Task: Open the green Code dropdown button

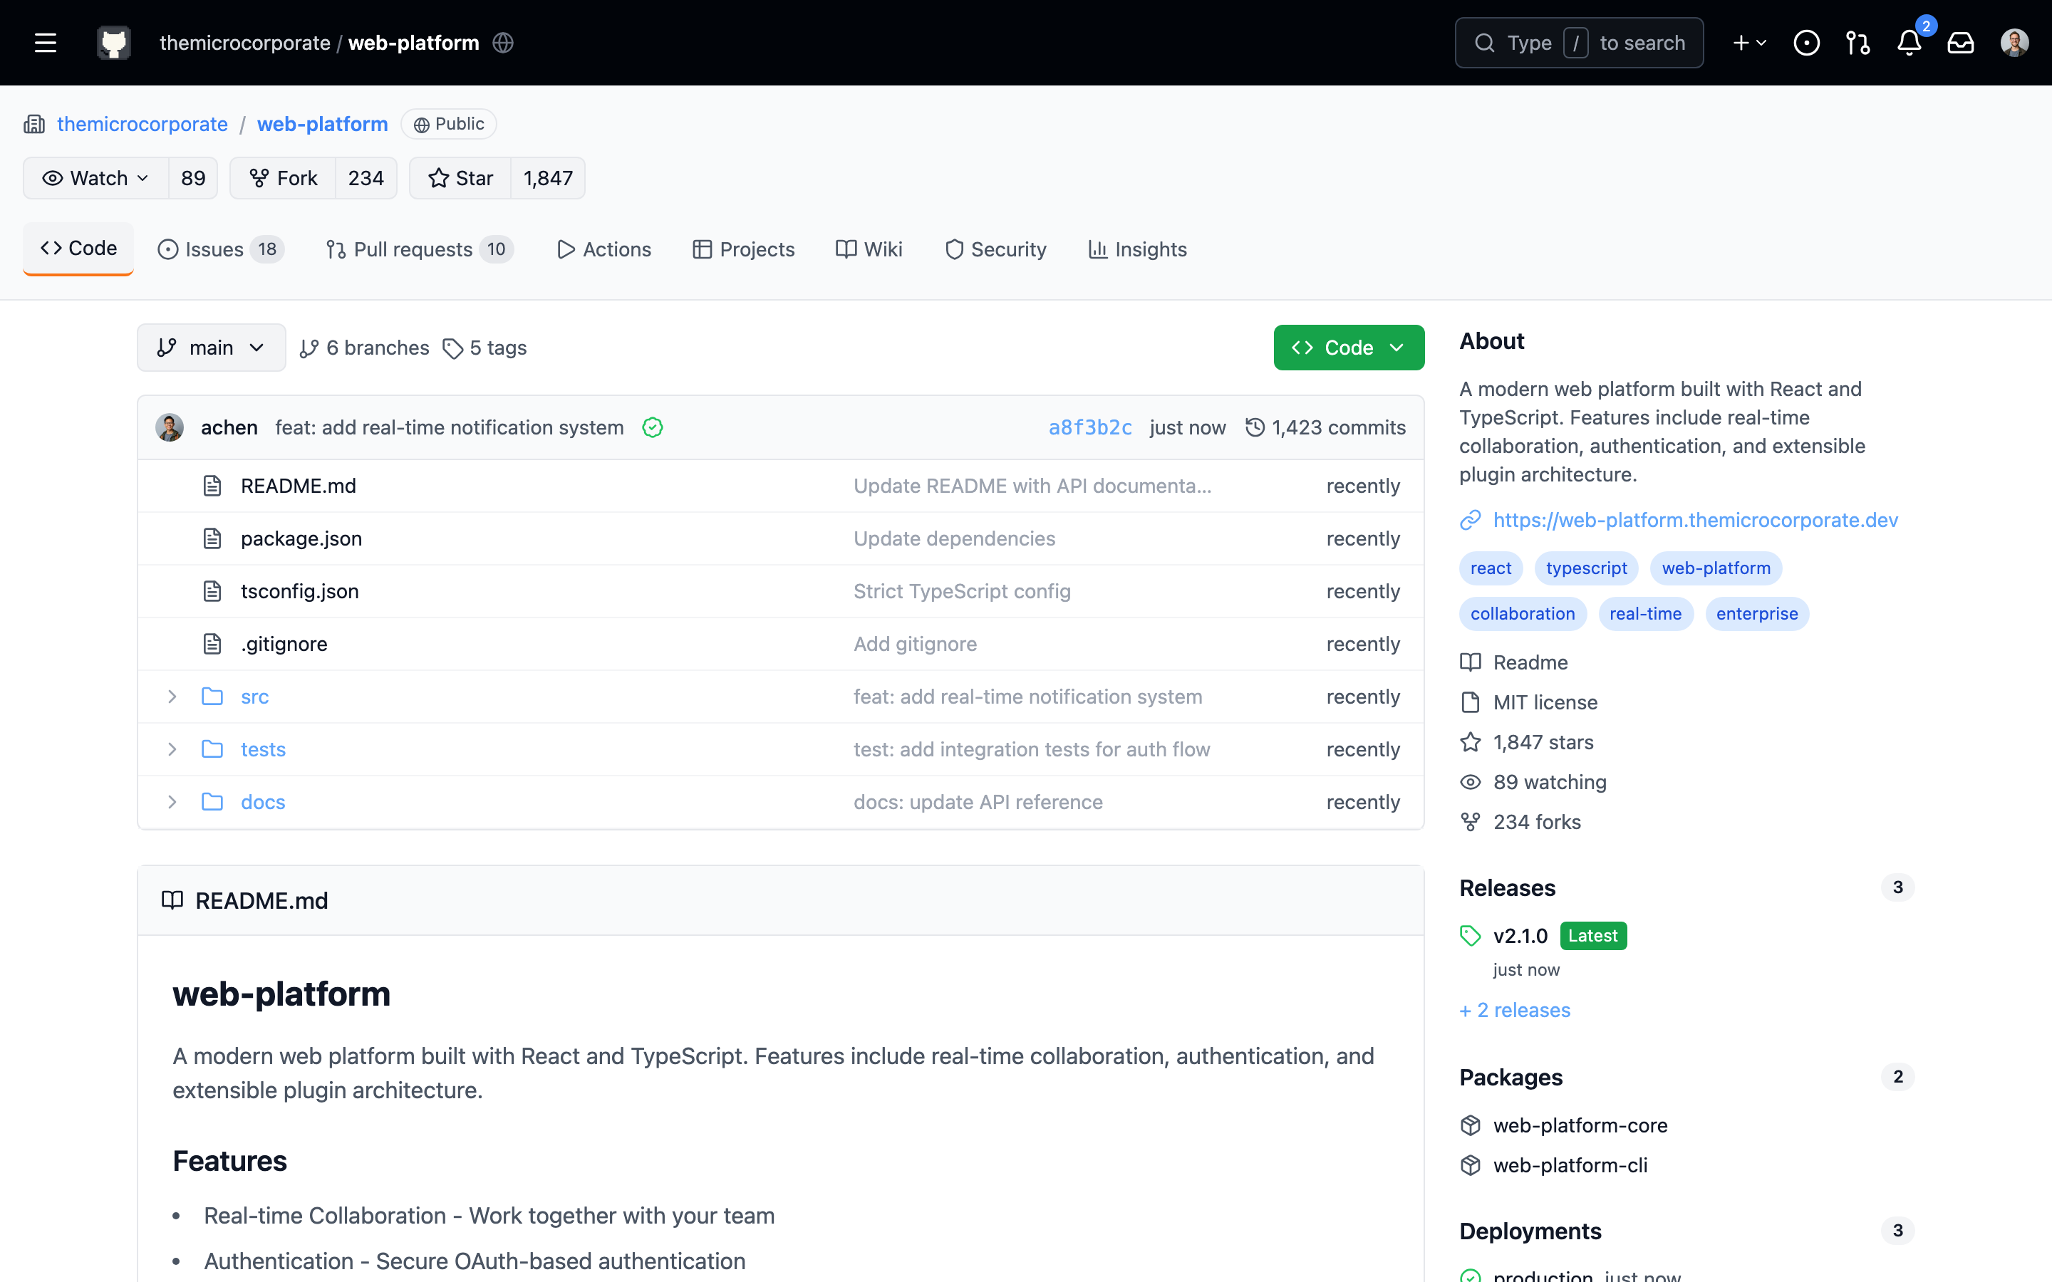Action: pos(1348,348)
